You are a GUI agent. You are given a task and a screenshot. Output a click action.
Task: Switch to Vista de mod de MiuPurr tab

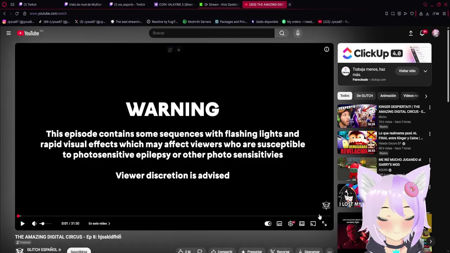click(x=83, y=5)
